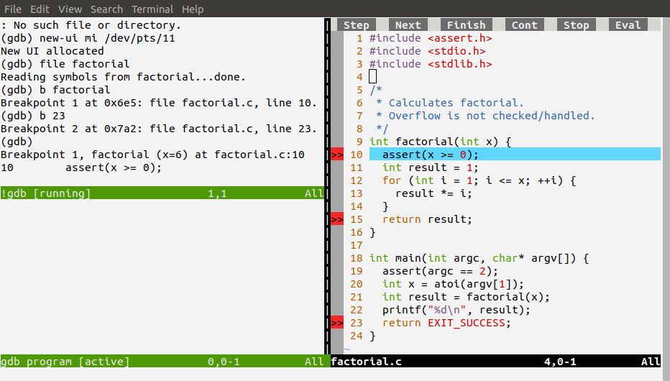Click '#include <stdlib.h>' on line 3

(431, 64)
